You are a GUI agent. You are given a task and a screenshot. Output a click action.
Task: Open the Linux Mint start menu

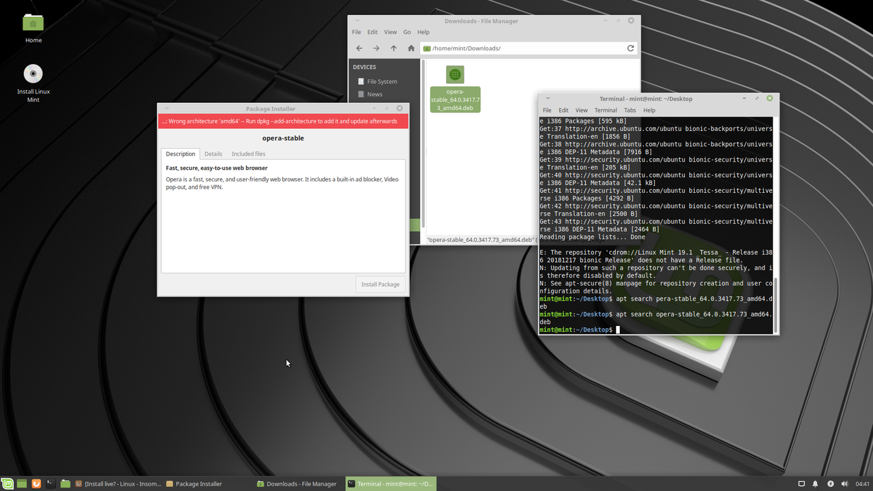click(7, 483)
